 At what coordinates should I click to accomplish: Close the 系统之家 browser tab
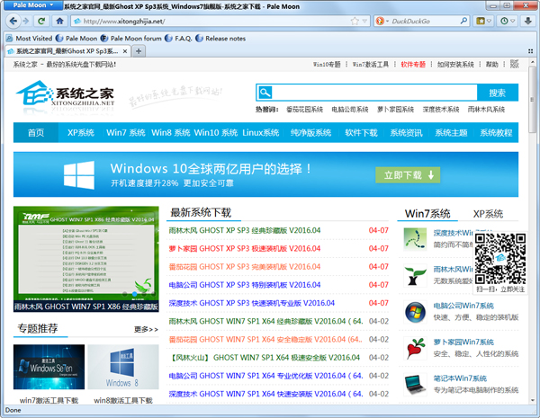125,51
